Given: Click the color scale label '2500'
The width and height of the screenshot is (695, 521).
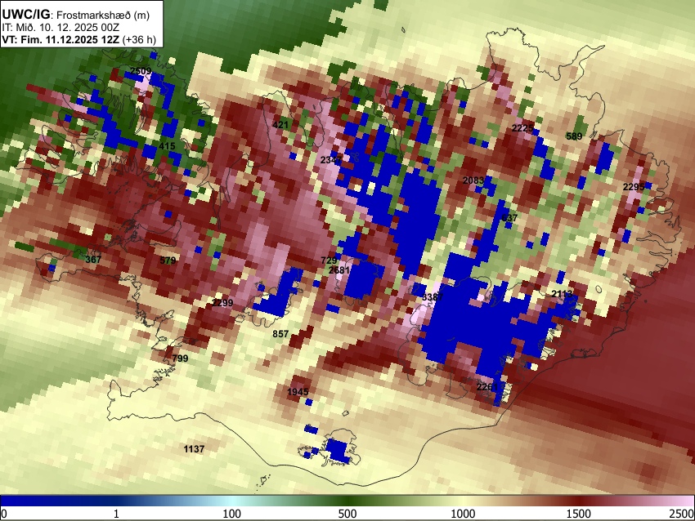Looking at the screenshot, I should point(682,514).
